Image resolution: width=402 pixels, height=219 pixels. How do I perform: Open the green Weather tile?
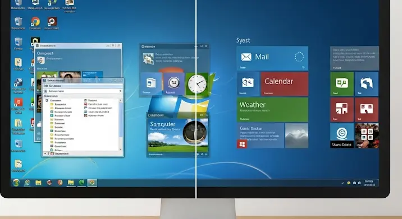point(272,110)
